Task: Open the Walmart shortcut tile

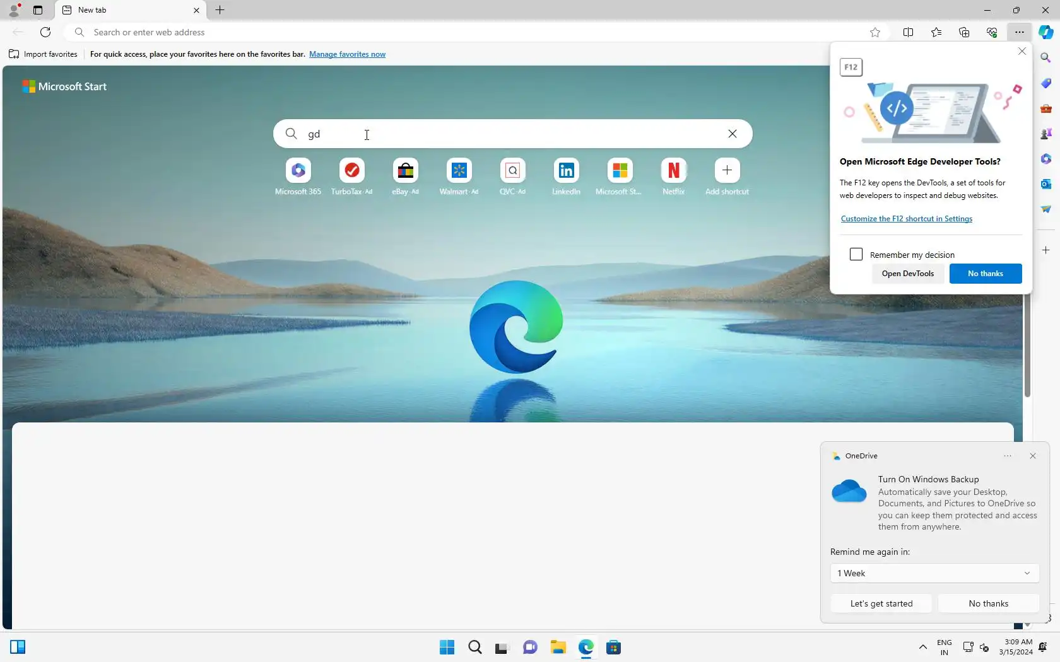Action: 459,170
